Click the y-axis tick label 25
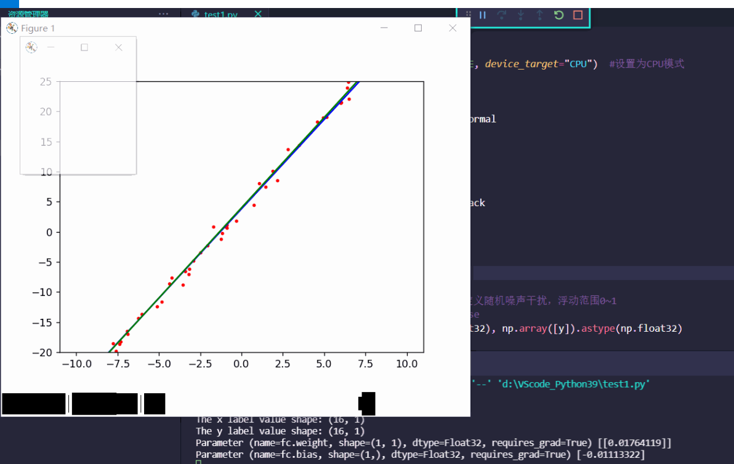The image size is (734, 464). point(46,82)
